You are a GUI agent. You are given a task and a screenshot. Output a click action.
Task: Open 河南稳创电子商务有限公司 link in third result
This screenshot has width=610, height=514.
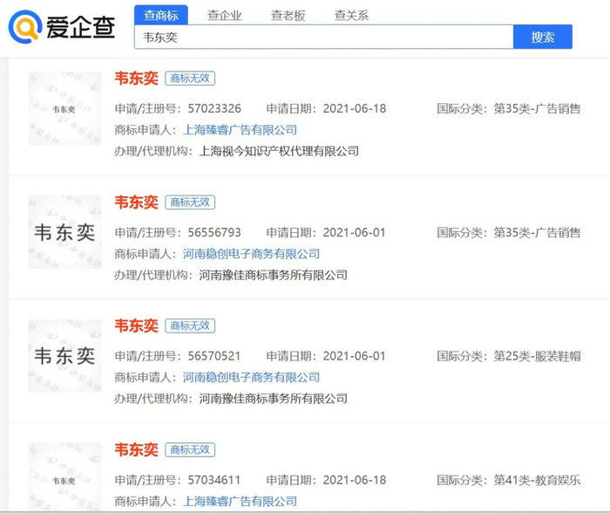tap(251, 378)
